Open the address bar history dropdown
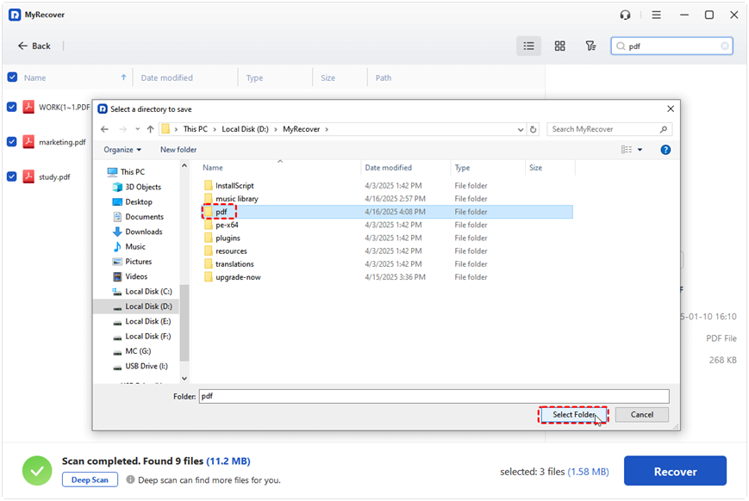The height and width of the screenshot is (501, 749). (521, 129)
